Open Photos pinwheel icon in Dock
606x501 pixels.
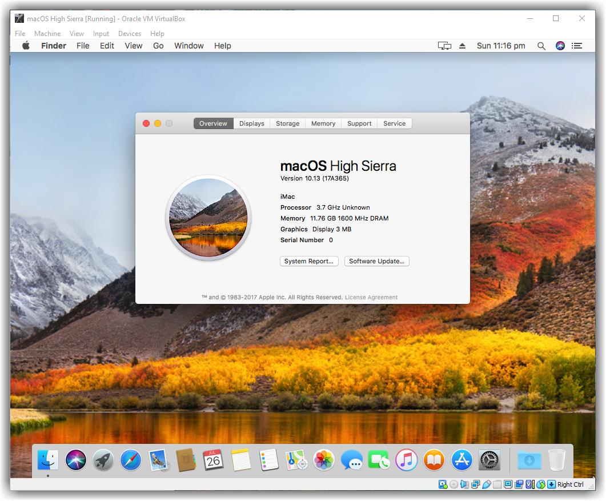[324, 460]
